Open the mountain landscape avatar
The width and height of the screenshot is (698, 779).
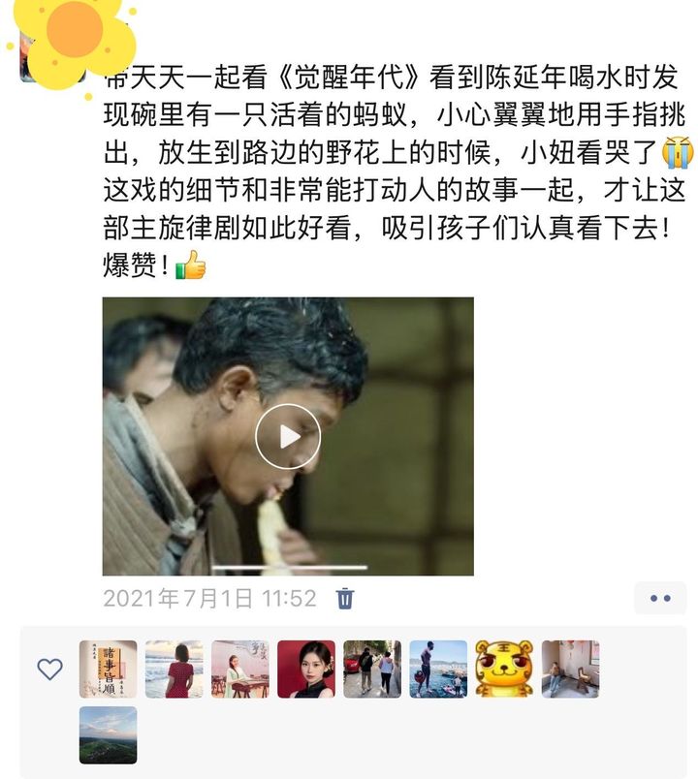tap(108, 735)
